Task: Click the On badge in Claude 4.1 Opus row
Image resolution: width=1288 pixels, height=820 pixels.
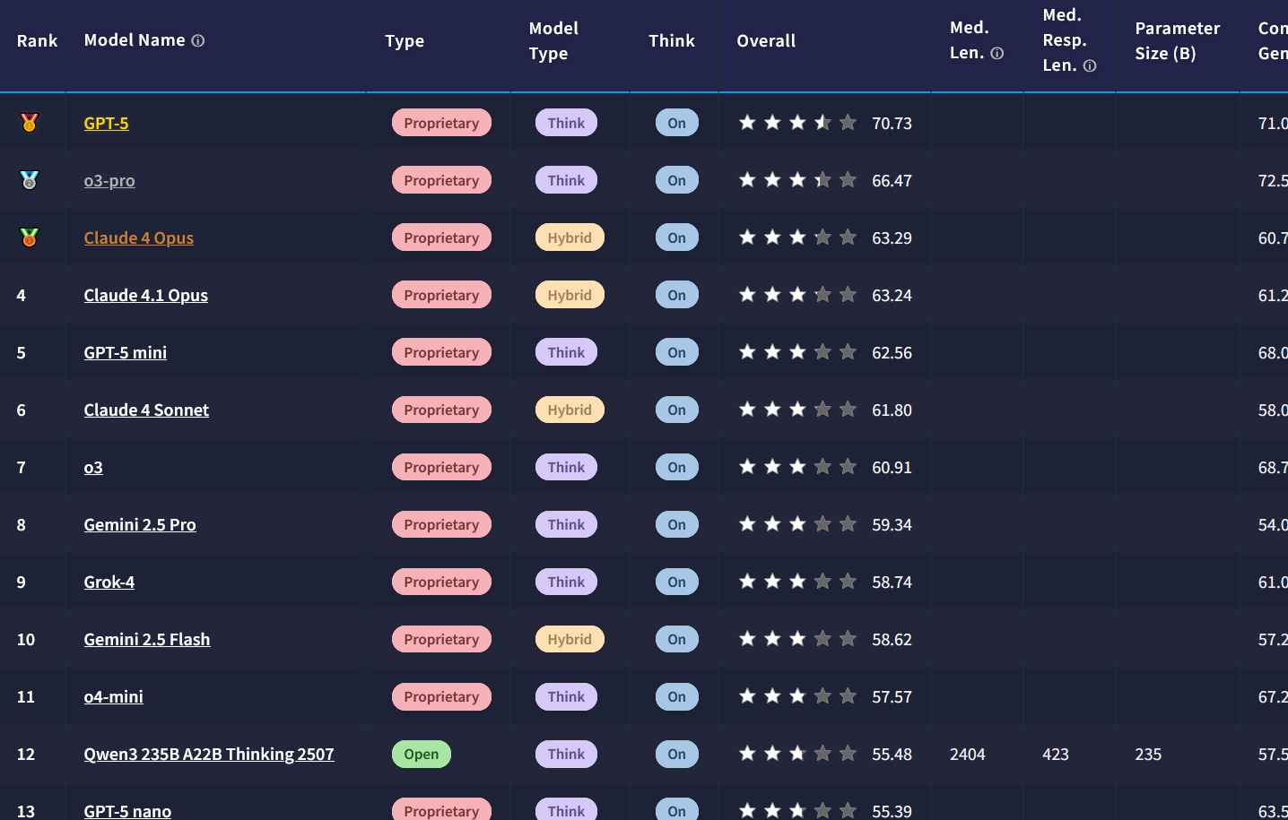Action: click(677, 295)
